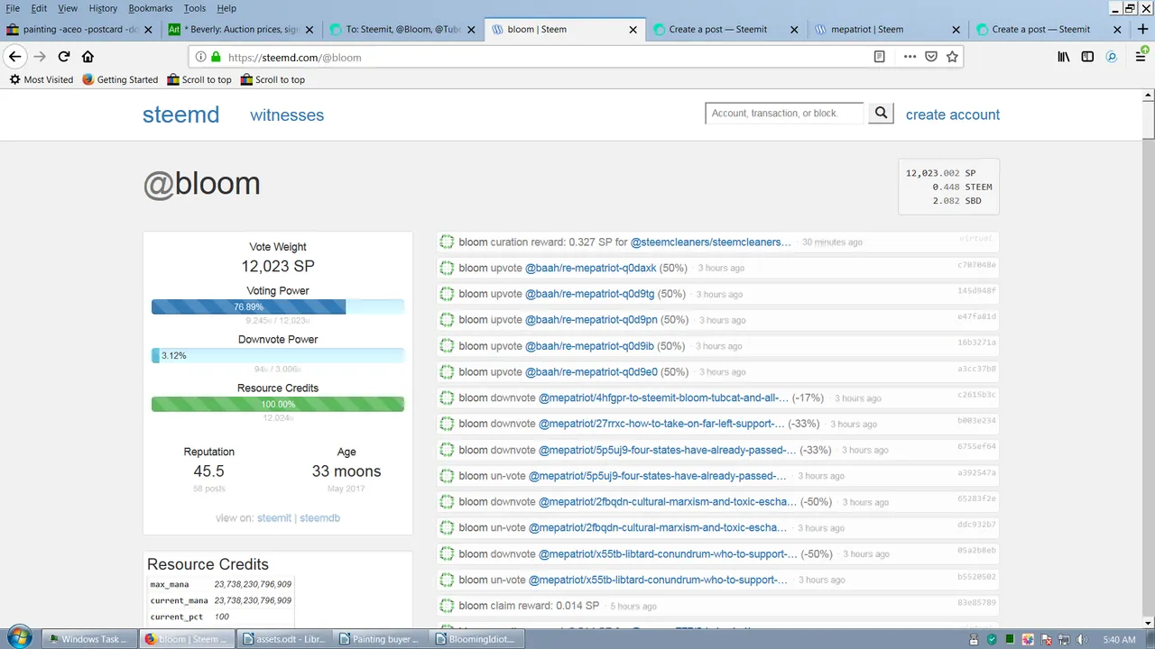
Task: Open 'assets.odt' LibreOffice taskbar button
Action: pyautogui.click(x=284, y=639)
